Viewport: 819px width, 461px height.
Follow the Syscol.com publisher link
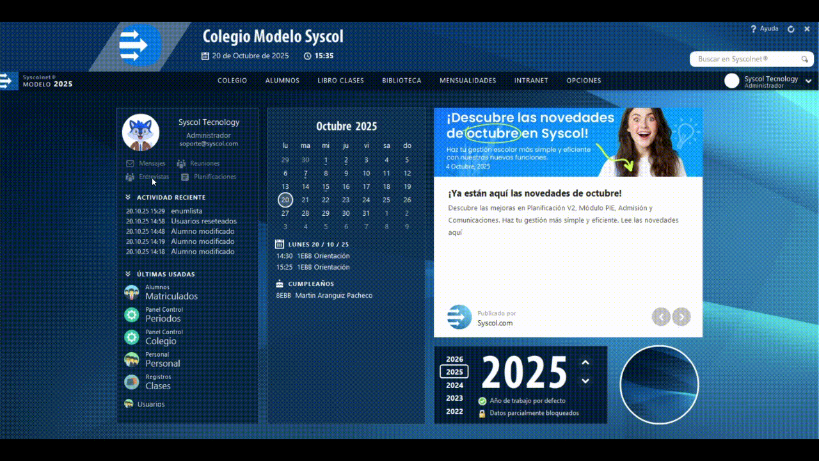[495, 323]
